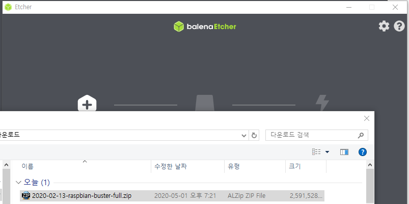Click the drive selection icon in Etcher
The width and height of the screenshot is (409, 204).
205,103
